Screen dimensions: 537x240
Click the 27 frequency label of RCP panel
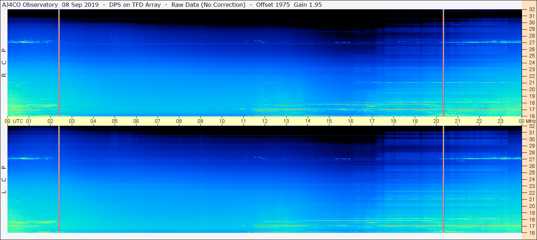[x=532, y=42]
